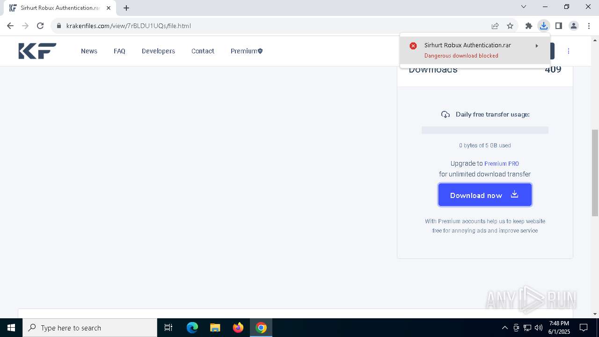Image resolution: width=599 pixels, height=337 pixels.
Task: Follow the Premium PRO link
Action: pos(502,164)
